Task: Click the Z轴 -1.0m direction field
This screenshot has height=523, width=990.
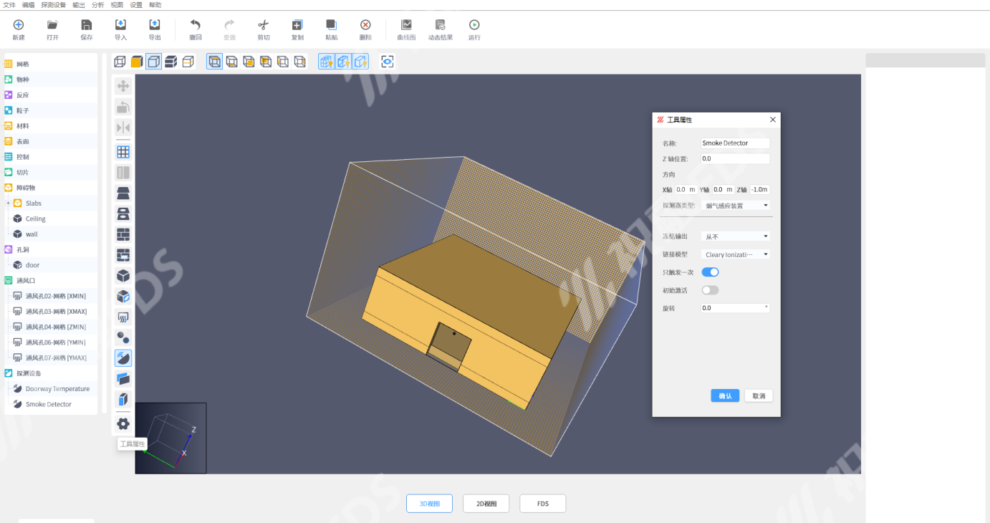Action: click(x=759, y=190)
